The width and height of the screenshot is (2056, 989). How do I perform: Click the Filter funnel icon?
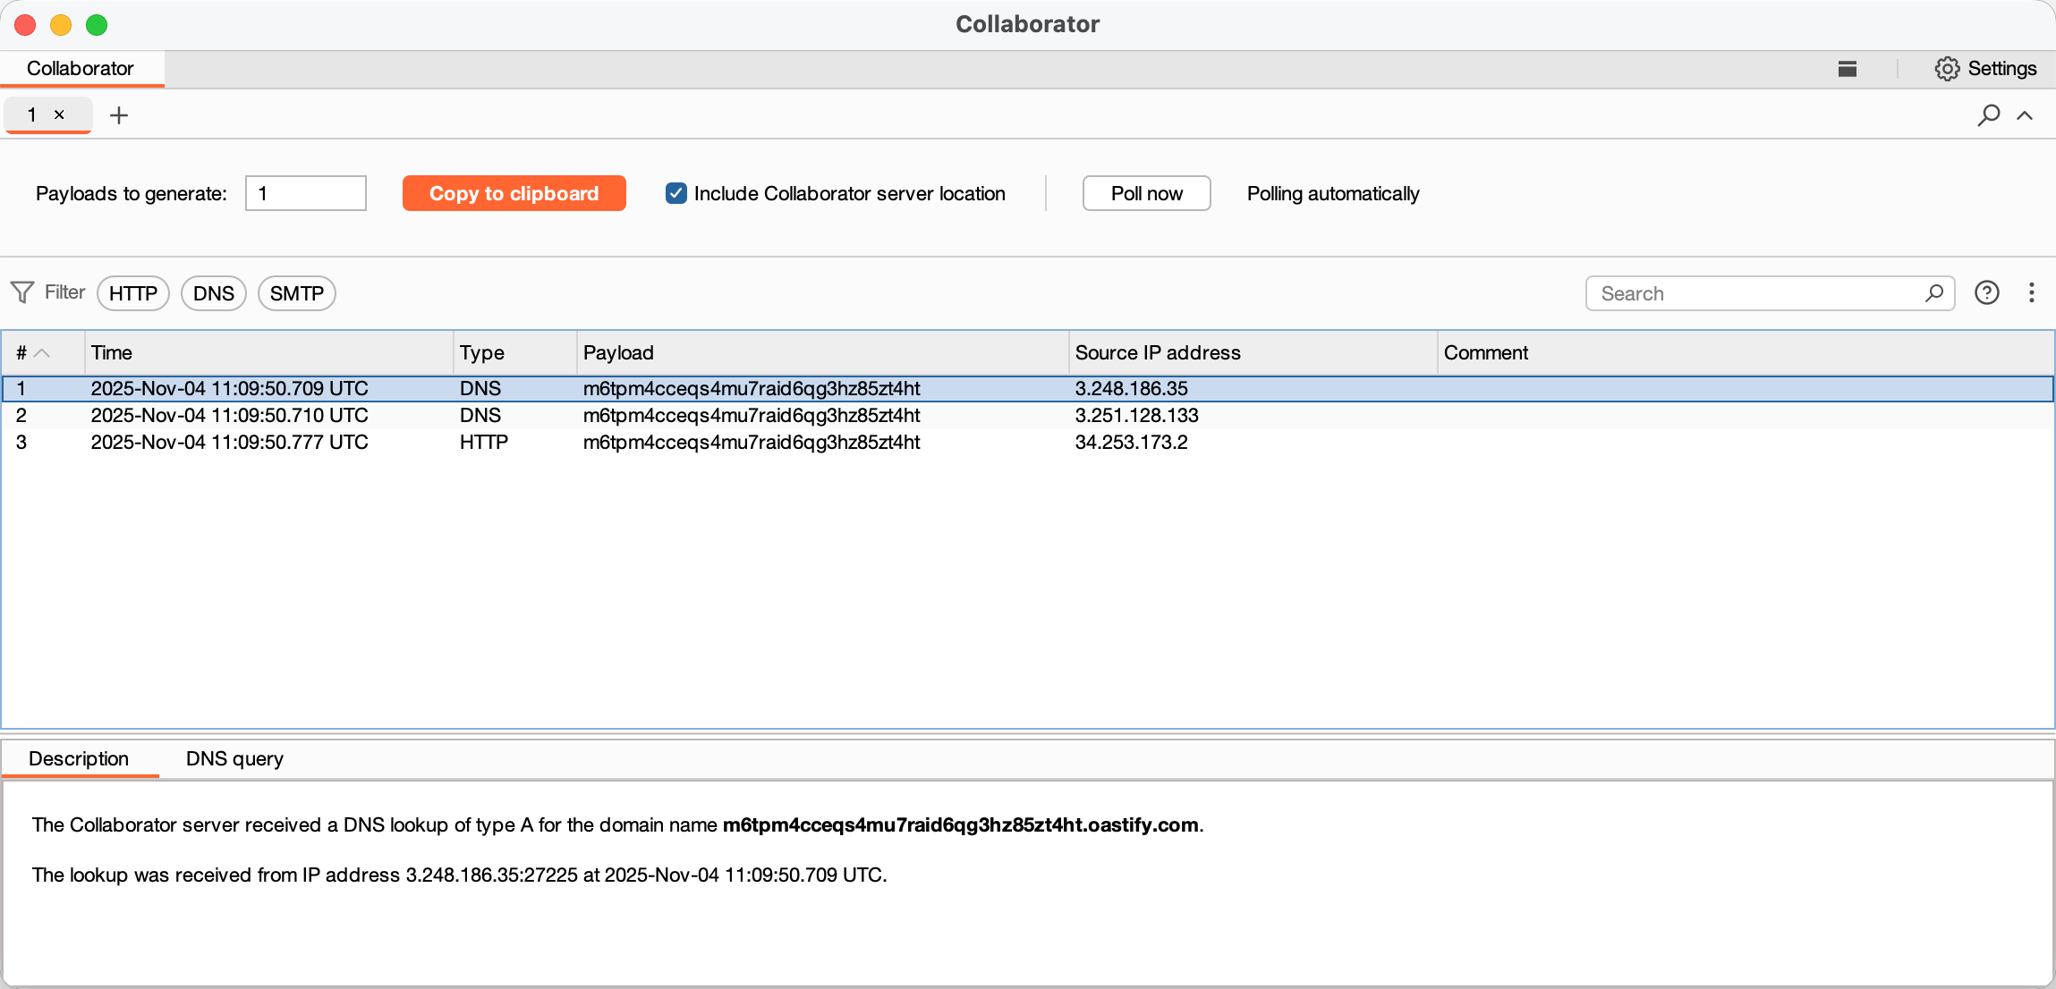pyautogui.click(x=22, y=292)
